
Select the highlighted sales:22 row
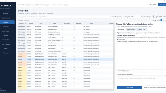(66, 59)
